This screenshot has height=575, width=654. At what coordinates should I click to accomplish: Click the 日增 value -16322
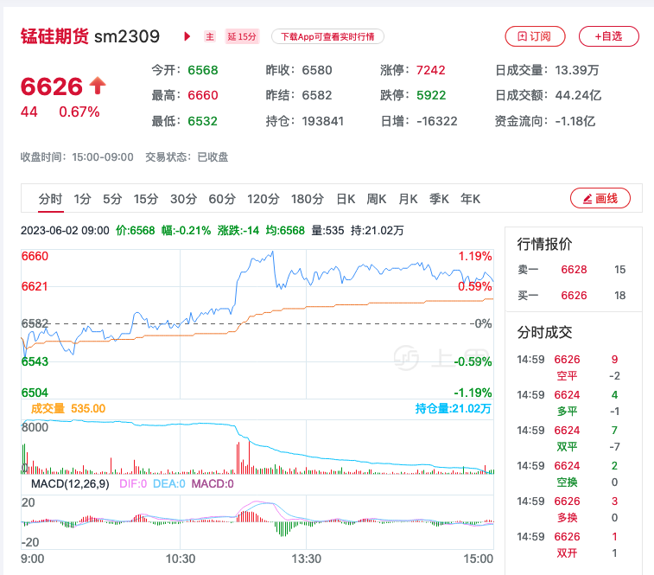(437, 122)
